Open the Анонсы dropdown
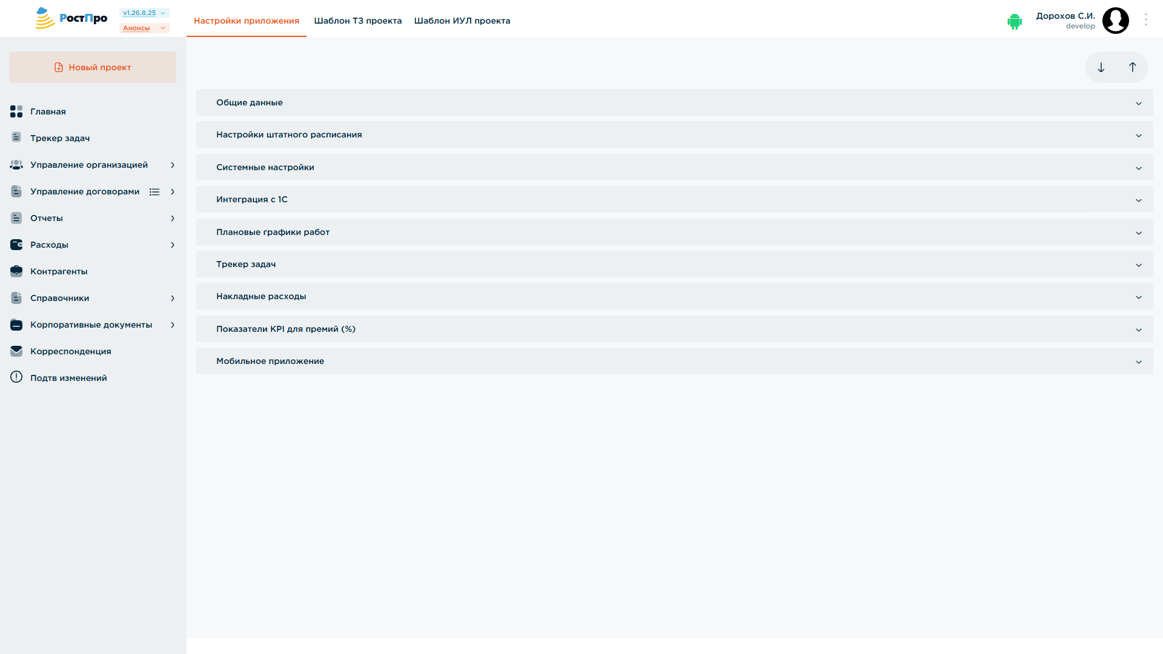The image size is (1163, 654). tap(144, 28)
